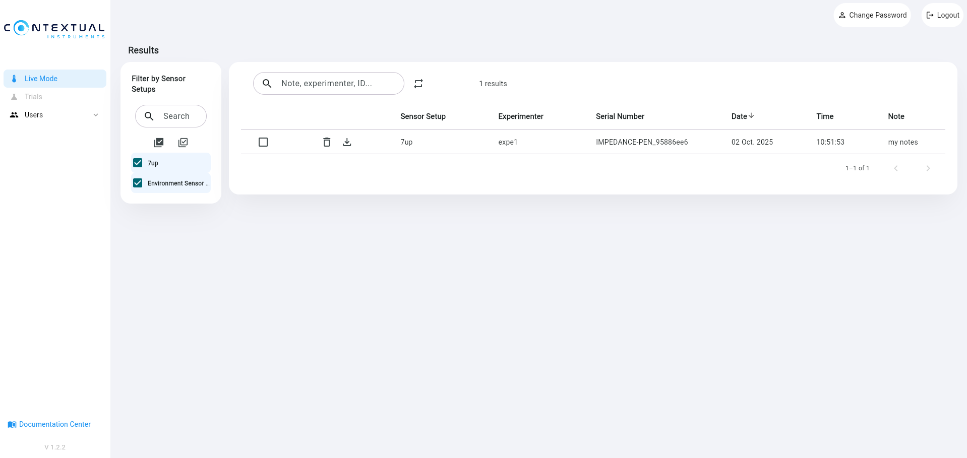The height and width of the screenshot is (458, 967).
Task: Select the expe1 result row checkbox
Action: (x=263, y=142)
